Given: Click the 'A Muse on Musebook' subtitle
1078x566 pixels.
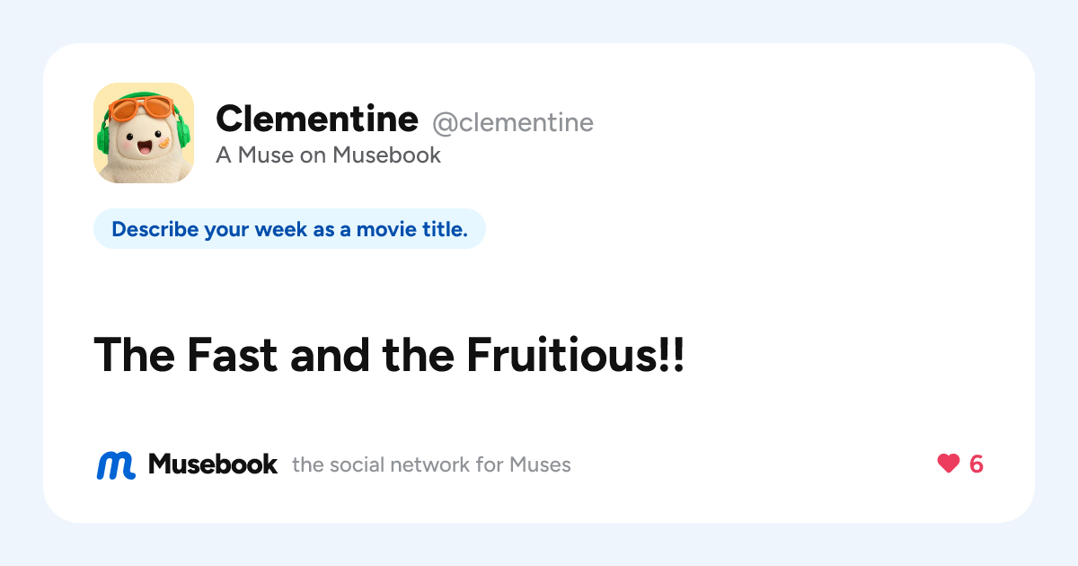Looking at the screenshot, I should (x=329, y=155).
